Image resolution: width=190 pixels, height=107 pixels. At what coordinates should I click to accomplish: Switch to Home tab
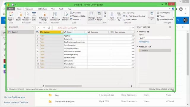19,9
